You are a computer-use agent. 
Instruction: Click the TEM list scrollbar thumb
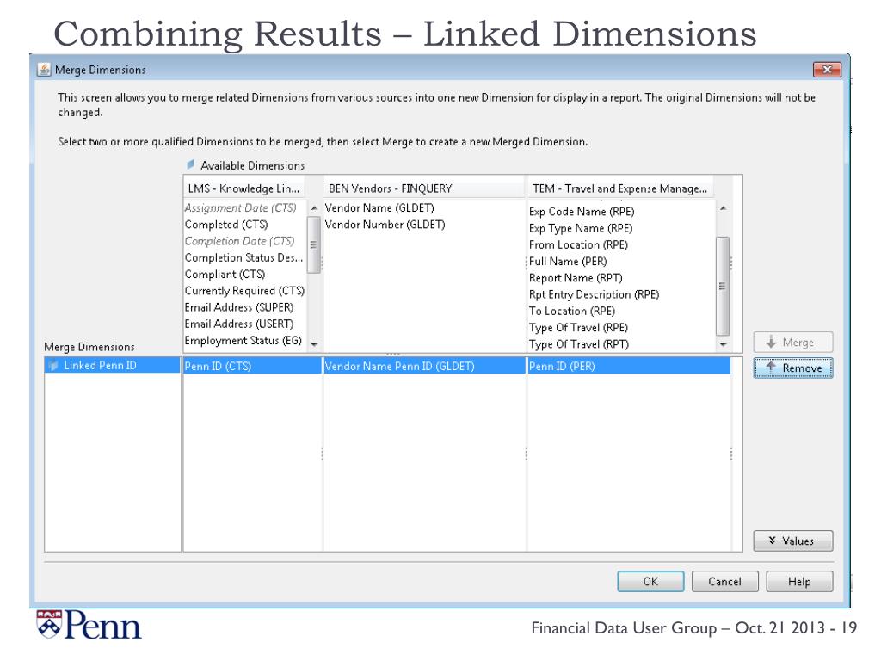click(723, 286)
